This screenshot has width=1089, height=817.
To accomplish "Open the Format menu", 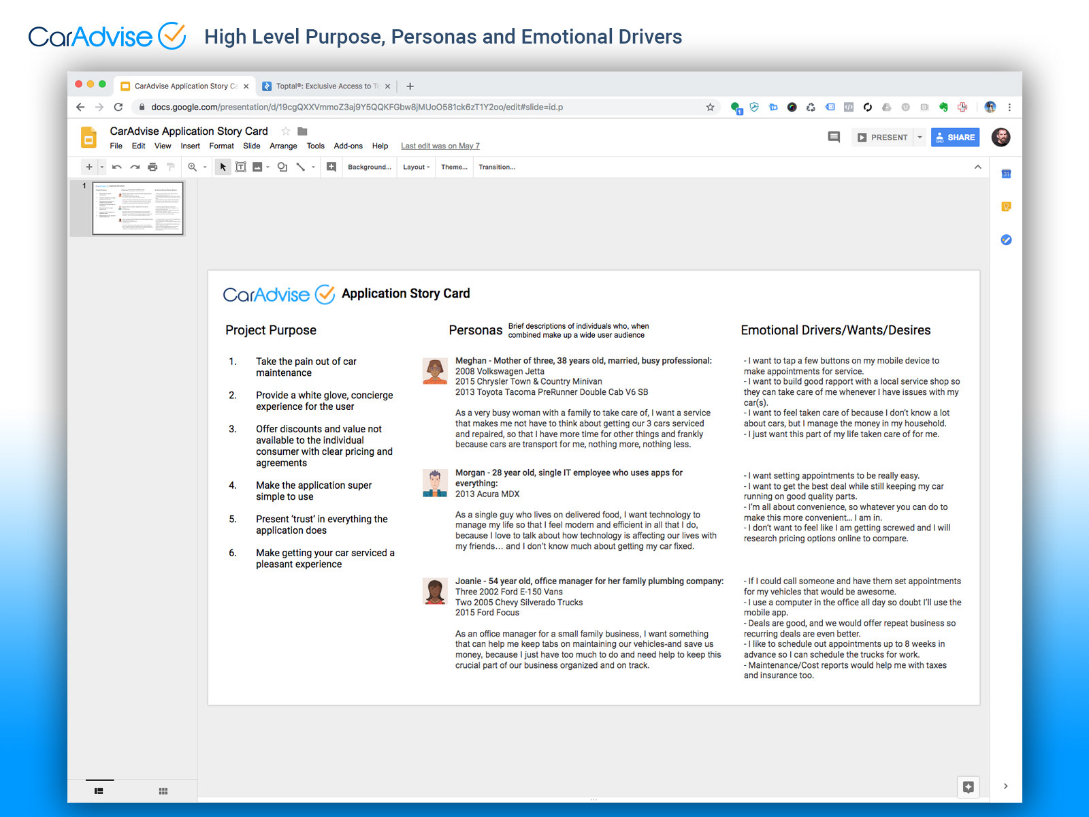I will click(x=222, y=146).
